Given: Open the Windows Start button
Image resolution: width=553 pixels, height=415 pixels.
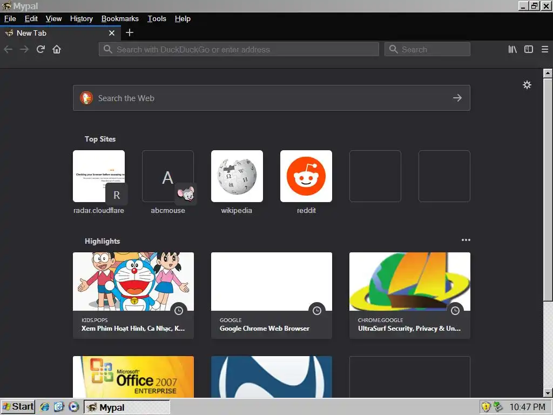Looking at the screenshot, I should pyautogui.click(x=18, y=407).
